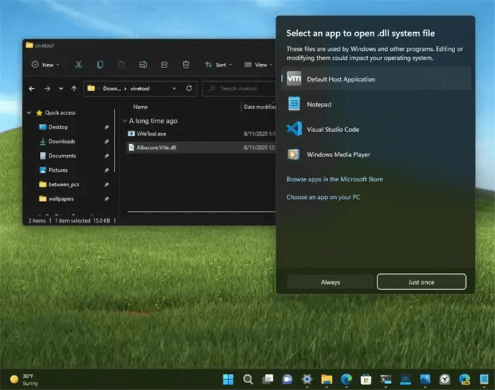Open the Clock app on the taskbar
495x390 pixels.
(445, 379)
